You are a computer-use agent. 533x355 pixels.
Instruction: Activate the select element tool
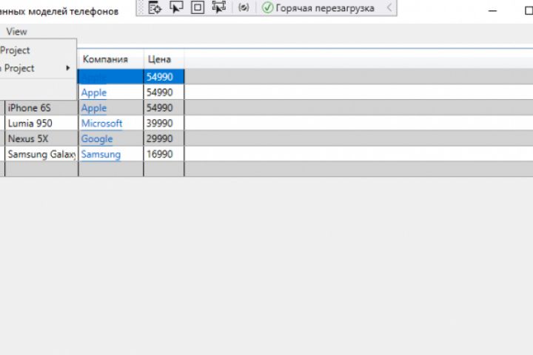click(176, 7)
